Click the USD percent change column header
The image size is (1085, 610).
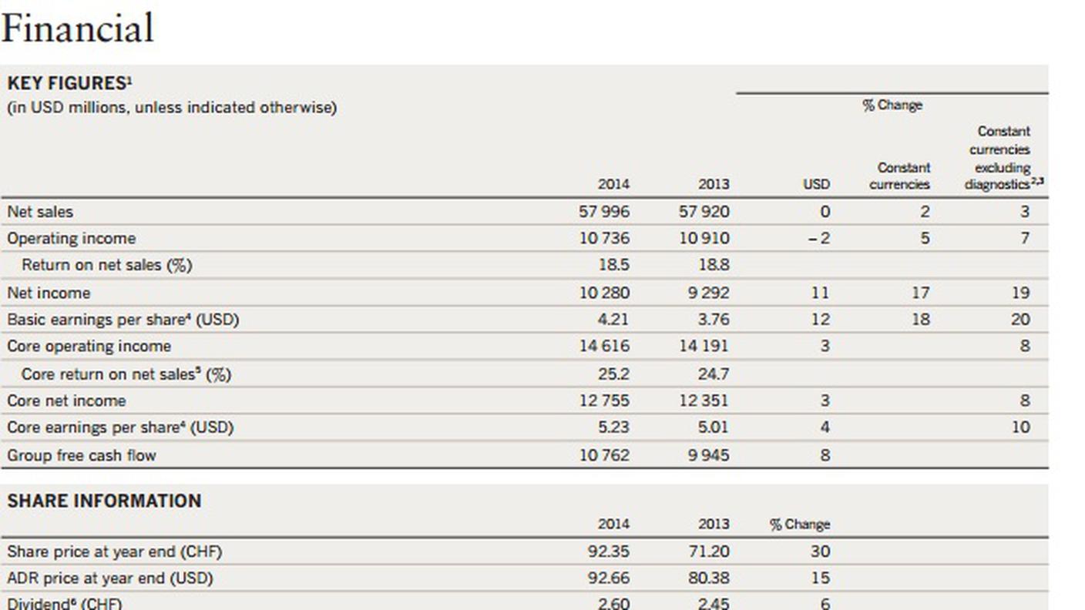click(x=816, y=184)
